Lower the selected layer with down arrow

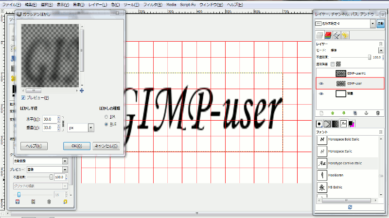[344, 113]
